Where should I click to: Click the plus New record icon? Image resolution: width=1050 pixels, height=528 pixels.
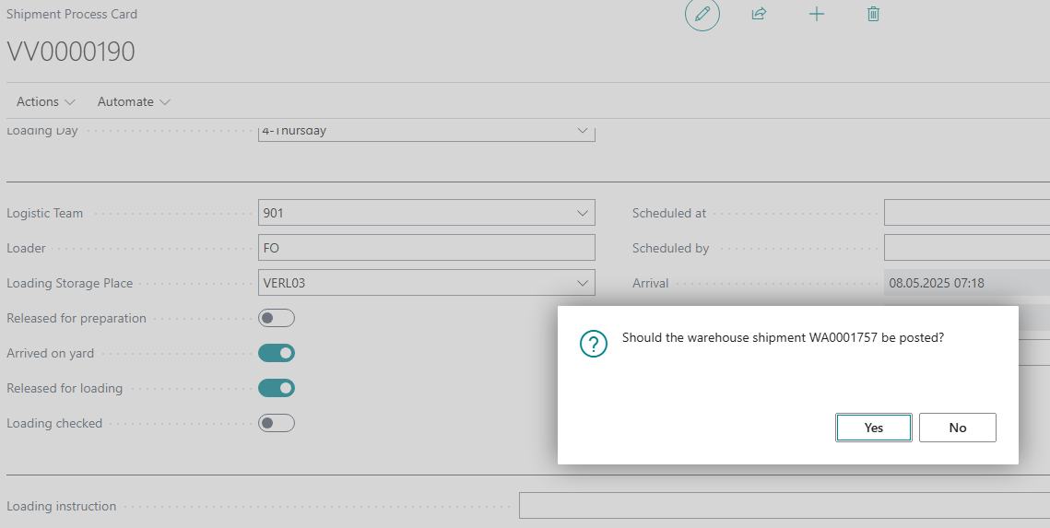point(816,15)
